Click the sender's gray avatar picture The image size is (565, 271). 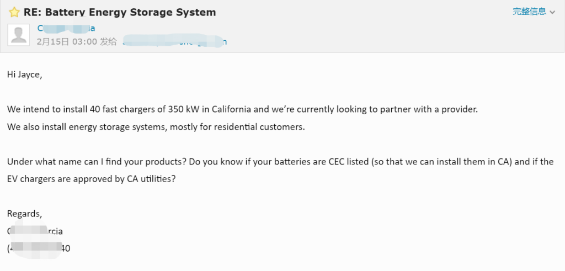[18, 35]
